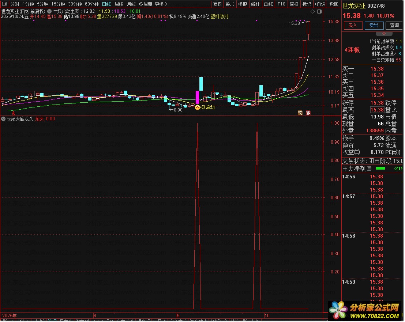Click the 4连板 consecutive limit label
Screen dimensions: 405x322
tap(352, 50)
